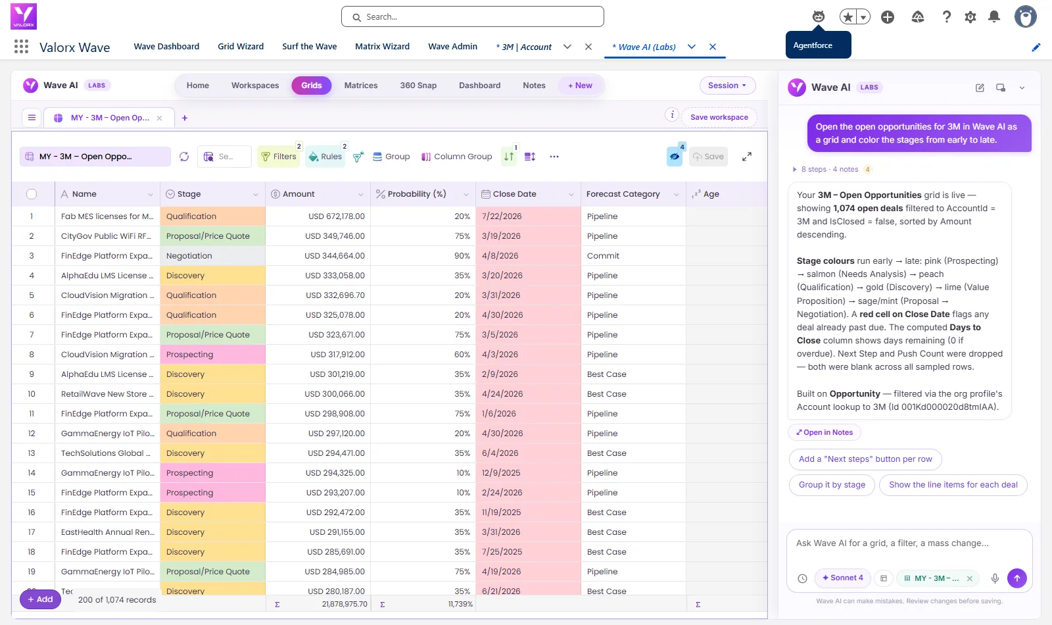1052x625 pixels.
Task: Open the Agentforce assistant icon
Action: click(819, 17)
